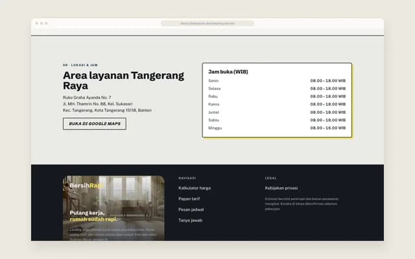Select the Selasa row day name
The image size is (415, 259).
click(x=215, y=89)
